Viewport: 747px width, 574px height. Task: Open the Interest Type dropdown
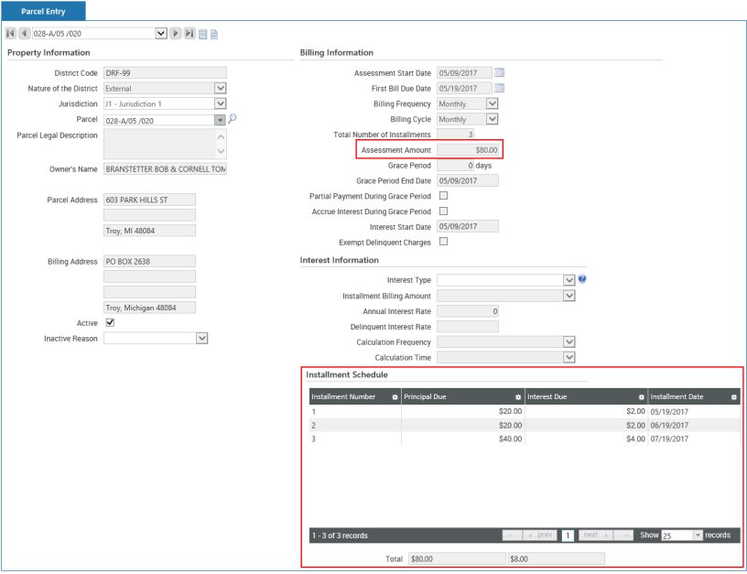point(569,280)
